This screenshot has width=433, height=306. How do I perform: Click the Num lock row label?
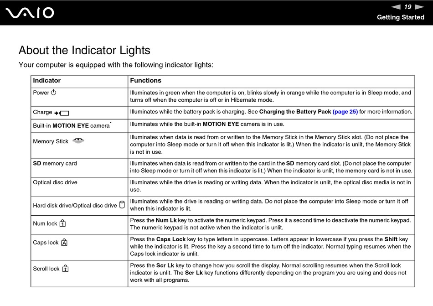[45, 223]
